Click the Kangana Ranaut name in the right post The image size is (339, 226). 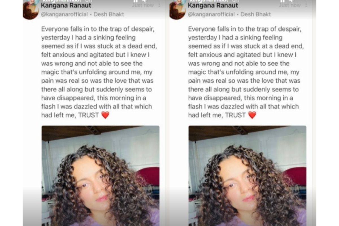point(213,5)
